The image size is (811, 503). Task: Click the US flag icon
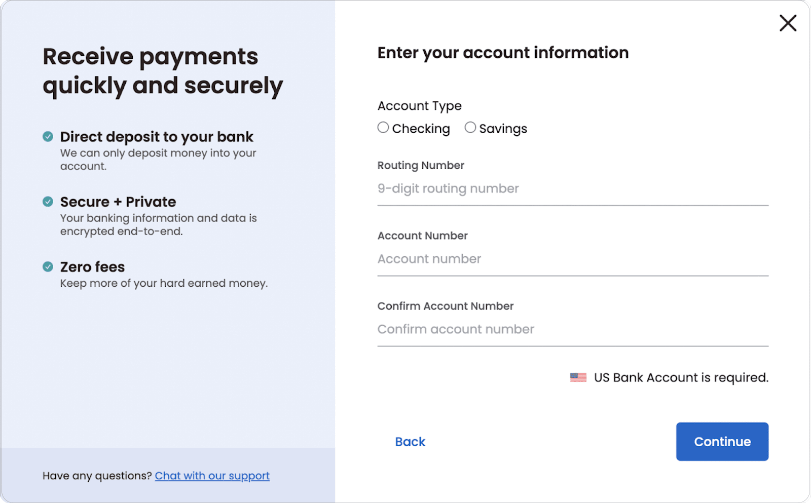point(578,377)
